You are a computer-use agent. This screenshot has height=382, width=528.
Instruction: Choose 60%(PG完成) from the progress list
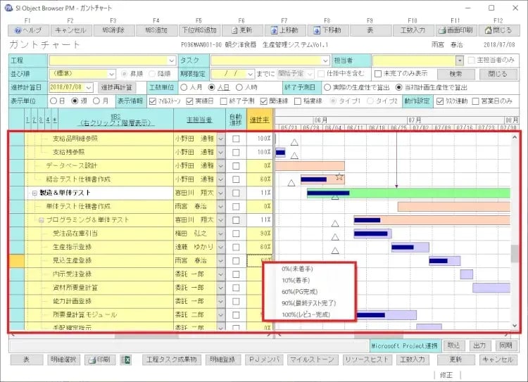pyautogui.click(x=298, y=291)
